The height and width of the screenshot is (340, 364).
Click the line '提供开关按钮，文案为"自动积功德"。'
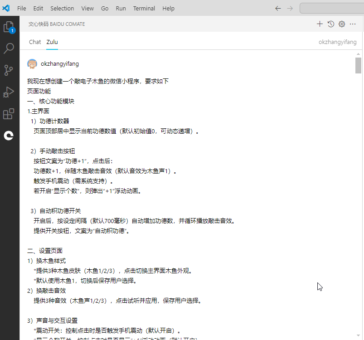[82, 231]
